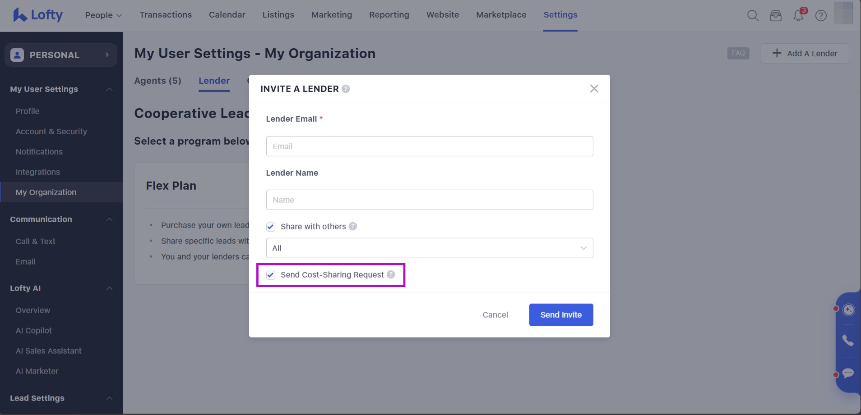861x415 pixels.
Task: Open the Marketing menu
Action: (x=331, y=15)
